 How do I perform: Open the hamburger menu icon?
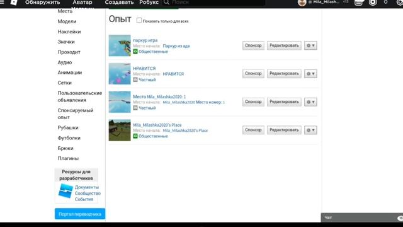(x=2, y=2)
